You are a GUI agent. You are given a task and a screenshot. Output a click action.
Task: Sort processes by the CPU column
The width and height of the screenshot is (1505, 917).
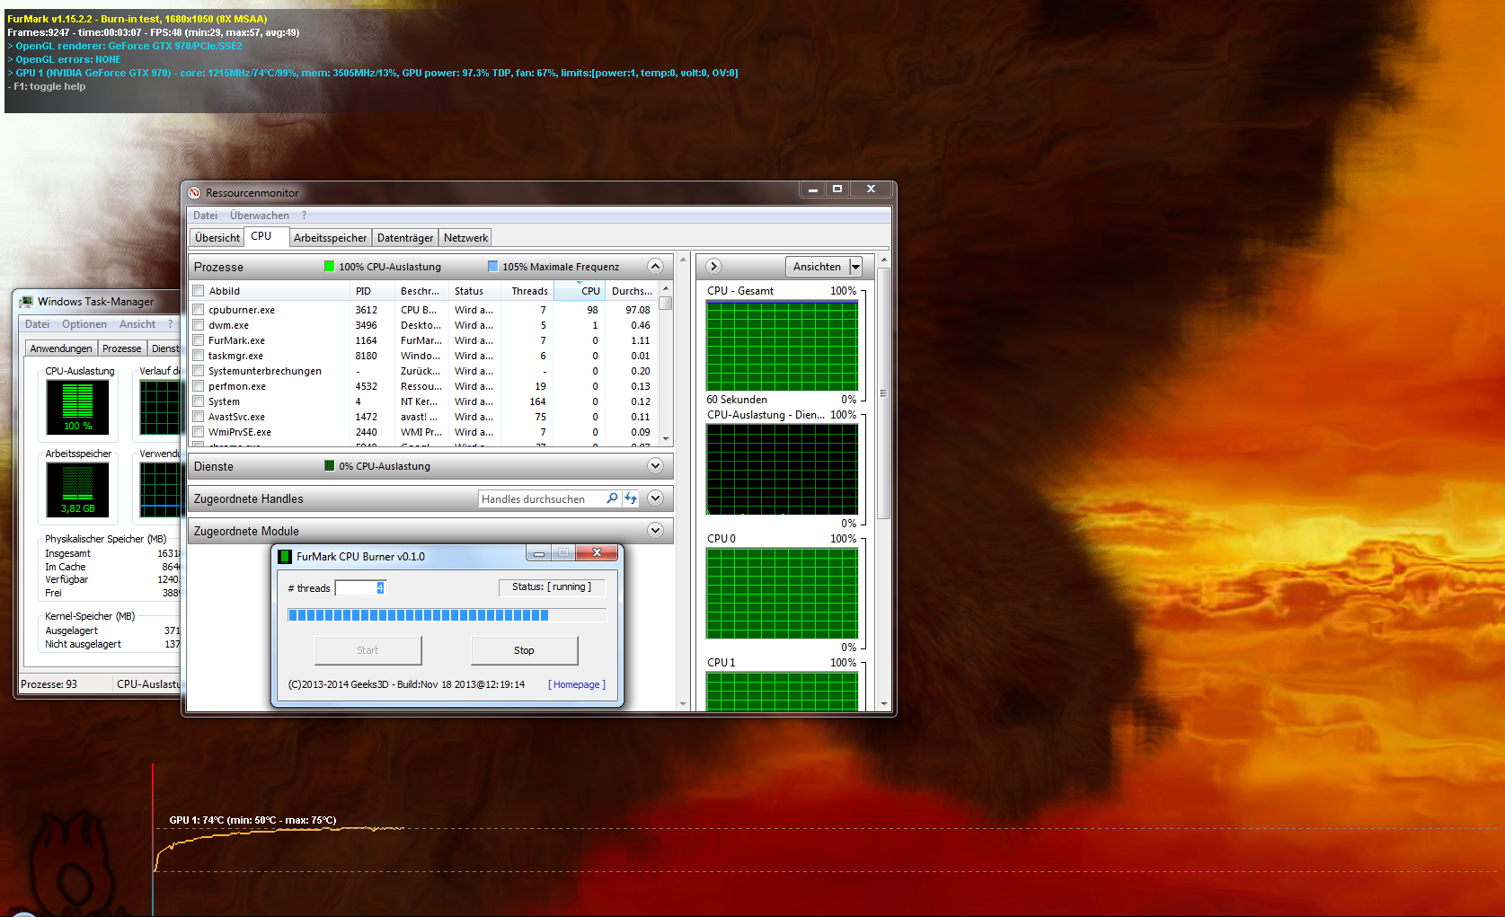579,291
